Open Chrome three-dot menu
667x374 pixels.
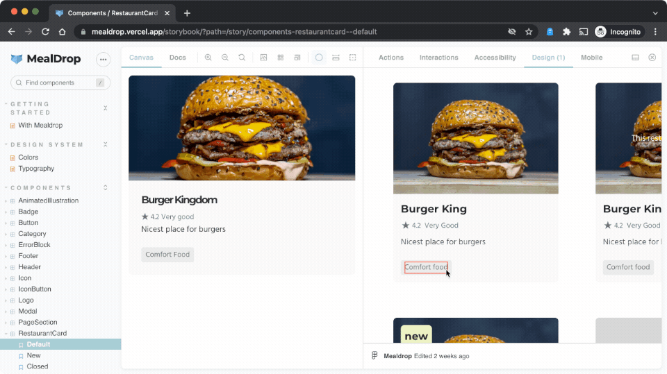click(x=655, y=32)
